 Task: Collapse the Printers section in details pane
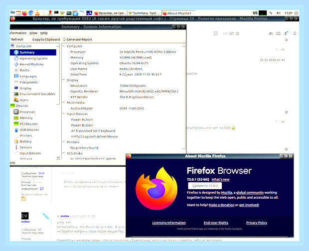64,142
